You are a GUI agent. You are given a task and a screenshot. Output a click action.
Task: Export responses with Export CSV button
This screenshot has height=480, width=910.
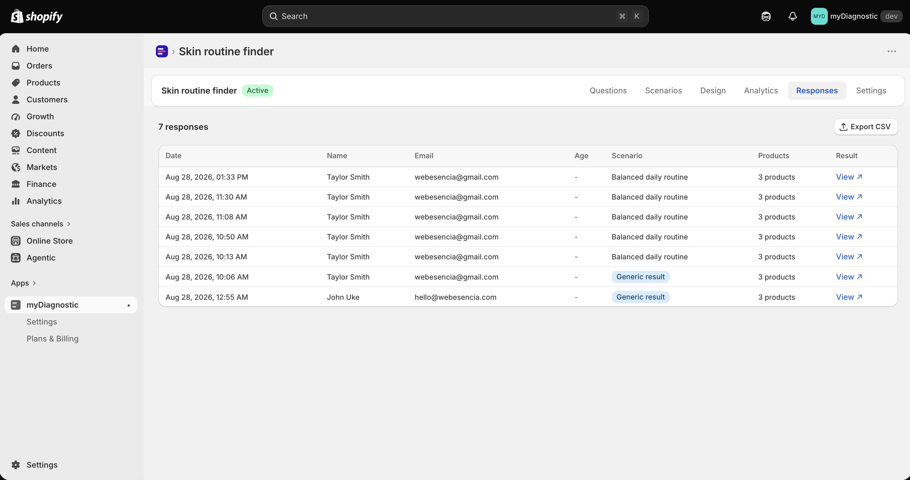point(866,127)
